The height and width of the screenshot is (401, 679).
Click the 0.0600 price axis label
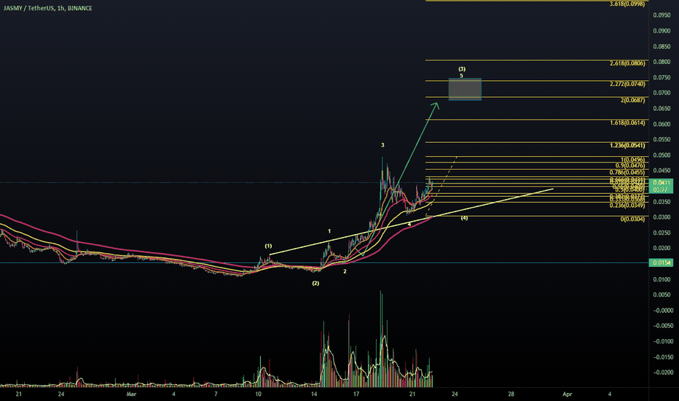662,124
